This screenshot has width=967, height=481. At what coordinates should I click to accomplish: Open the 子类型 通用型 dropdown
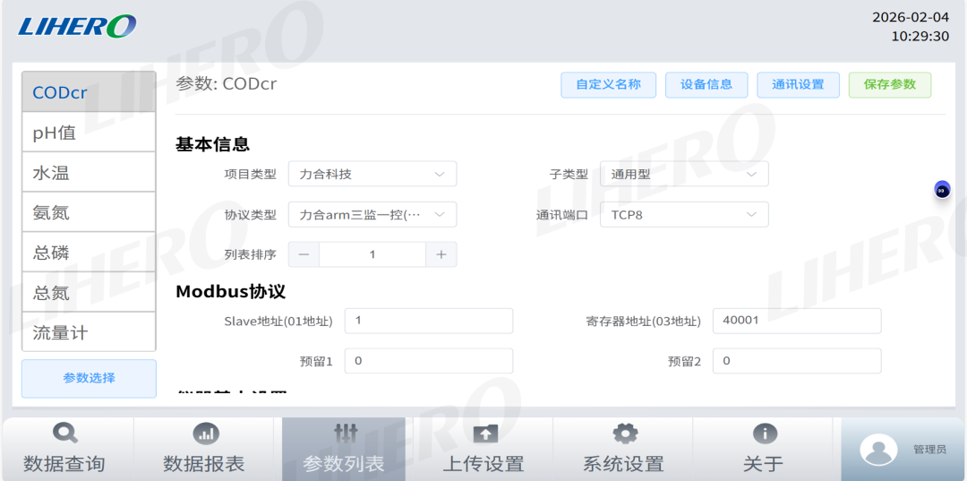click(684, 174)
